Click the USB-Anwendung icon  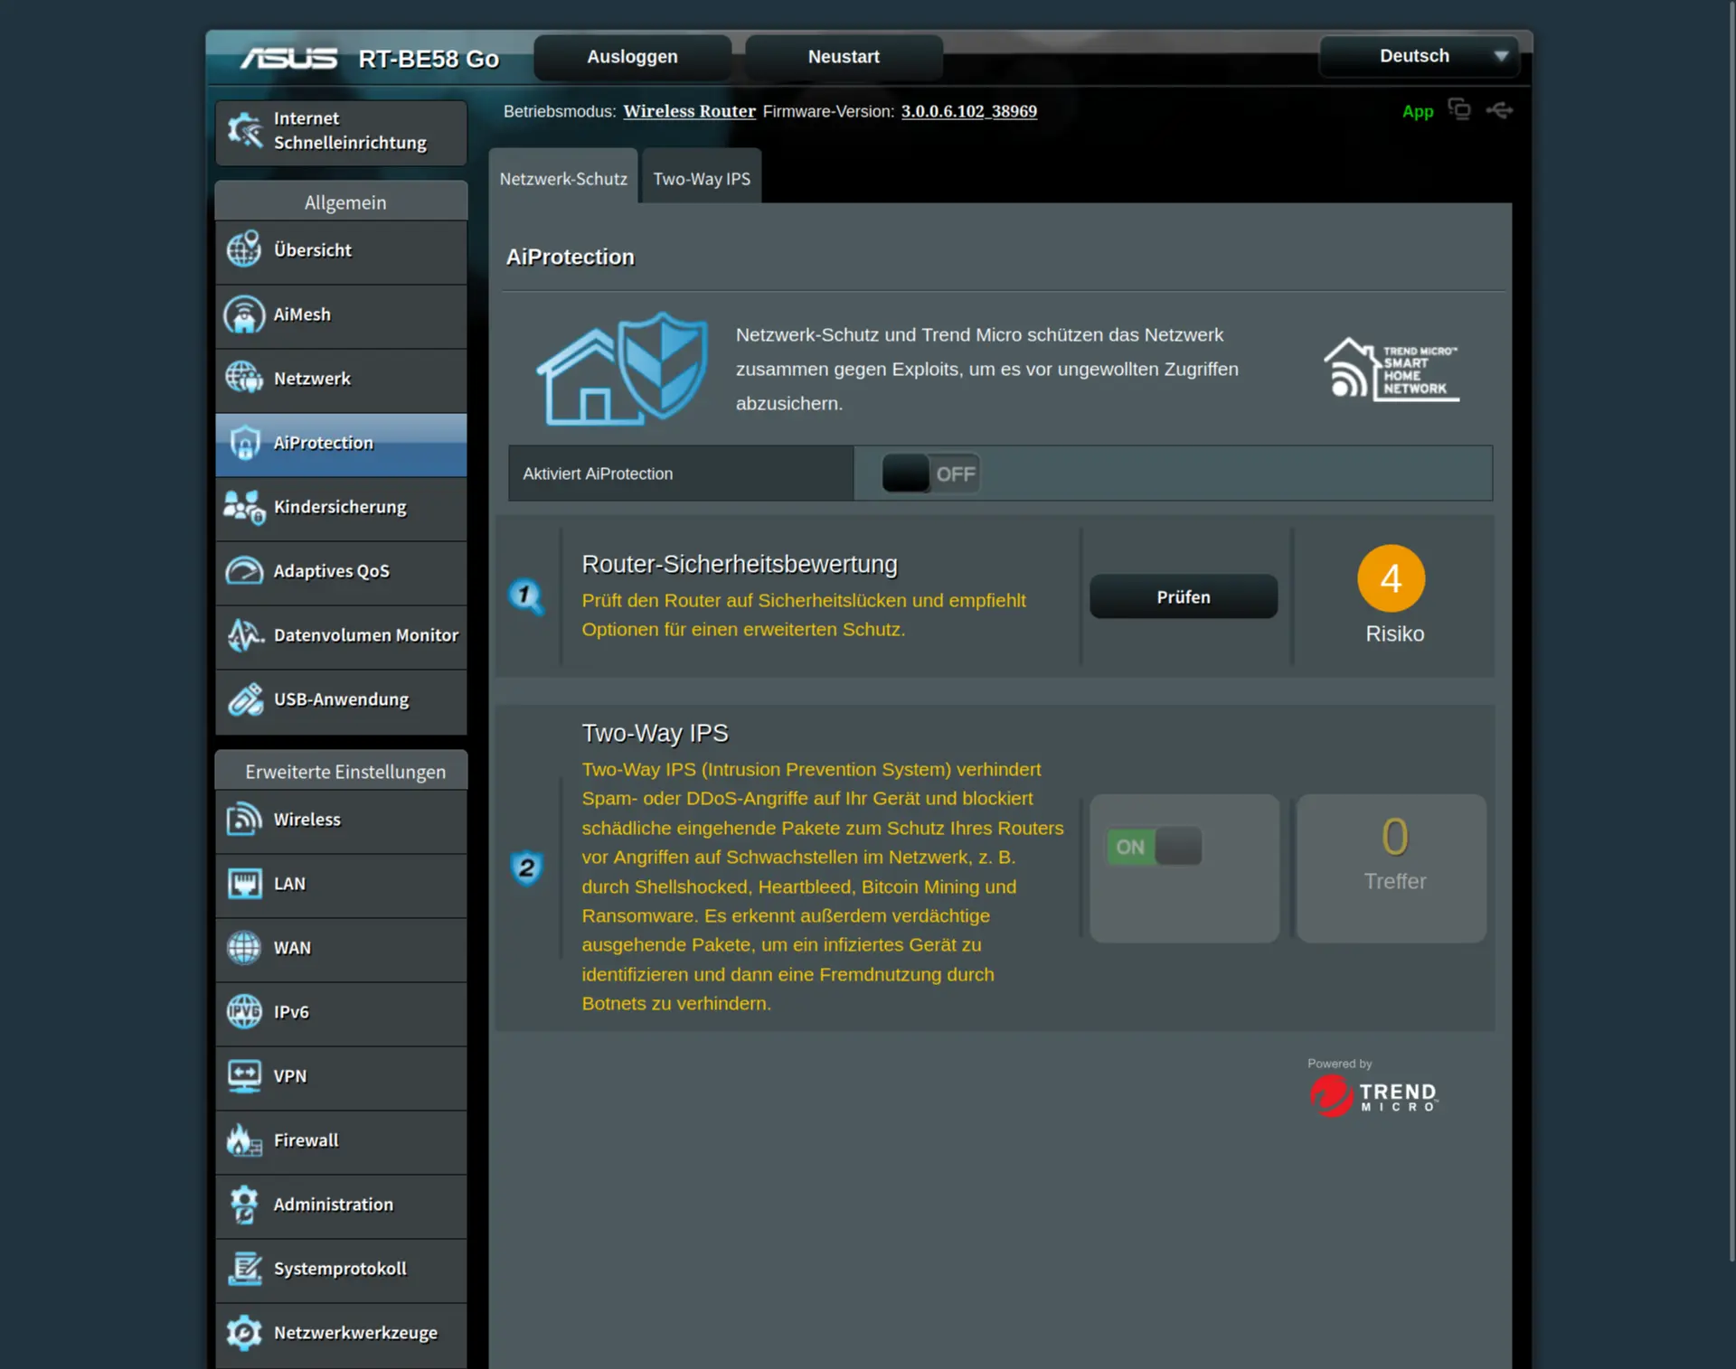[x=244, y=700]
